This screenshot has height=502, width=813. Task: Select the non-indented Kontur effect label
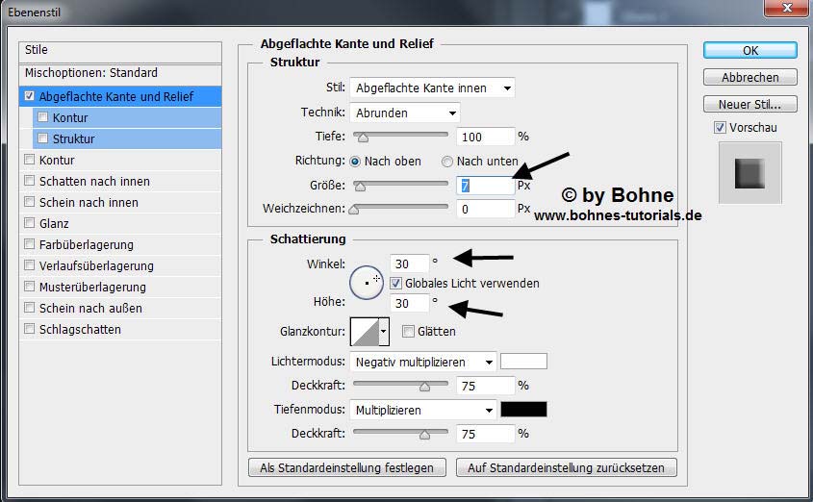point(57,160)
